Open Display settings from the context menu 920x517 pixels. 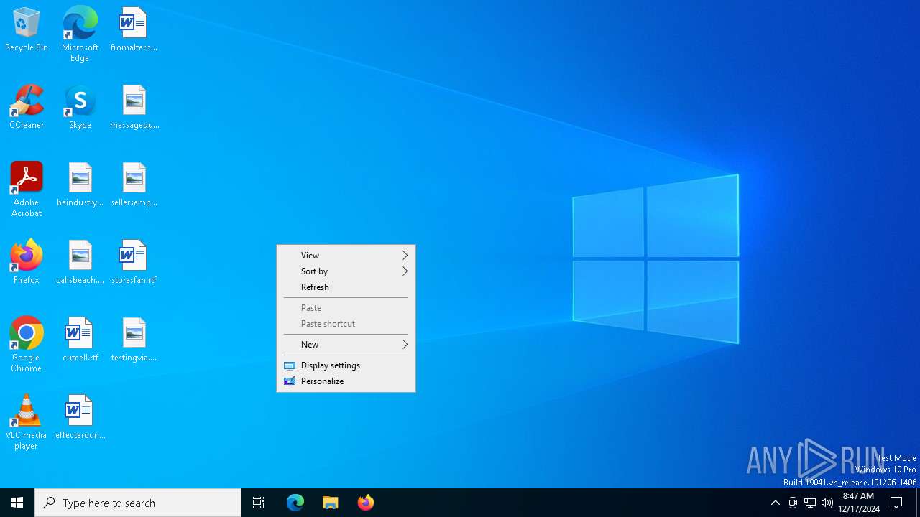click(x=346, y=365)
